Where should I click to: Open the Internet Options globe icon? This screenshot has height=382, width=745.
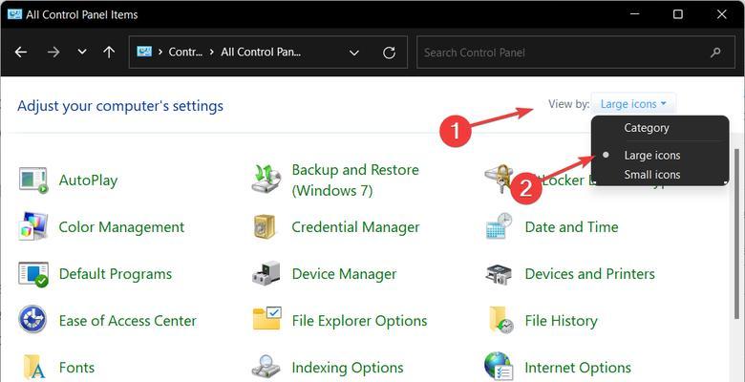(x=499, y=367)
